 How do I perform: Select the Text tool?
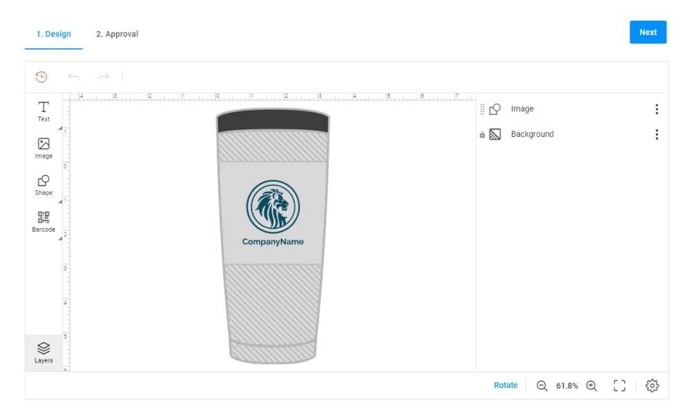pyautogui.click(x=43, y=111)
